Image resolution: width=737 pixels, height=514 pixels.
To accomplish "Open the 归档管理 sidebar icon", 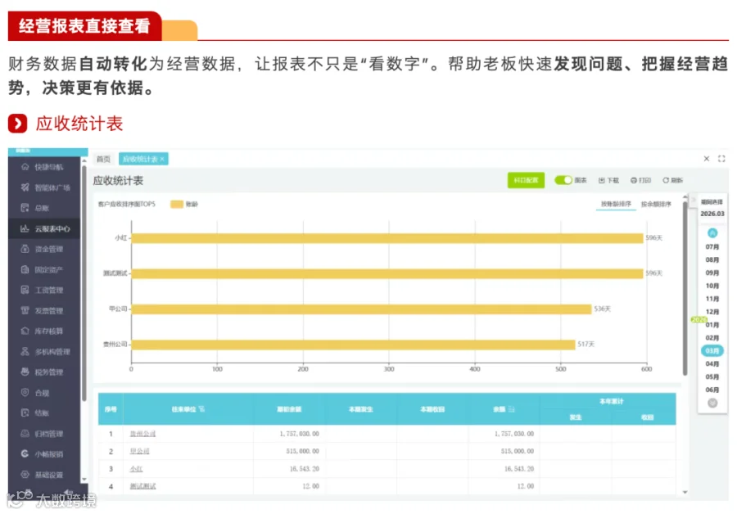I will click(25, 433).
